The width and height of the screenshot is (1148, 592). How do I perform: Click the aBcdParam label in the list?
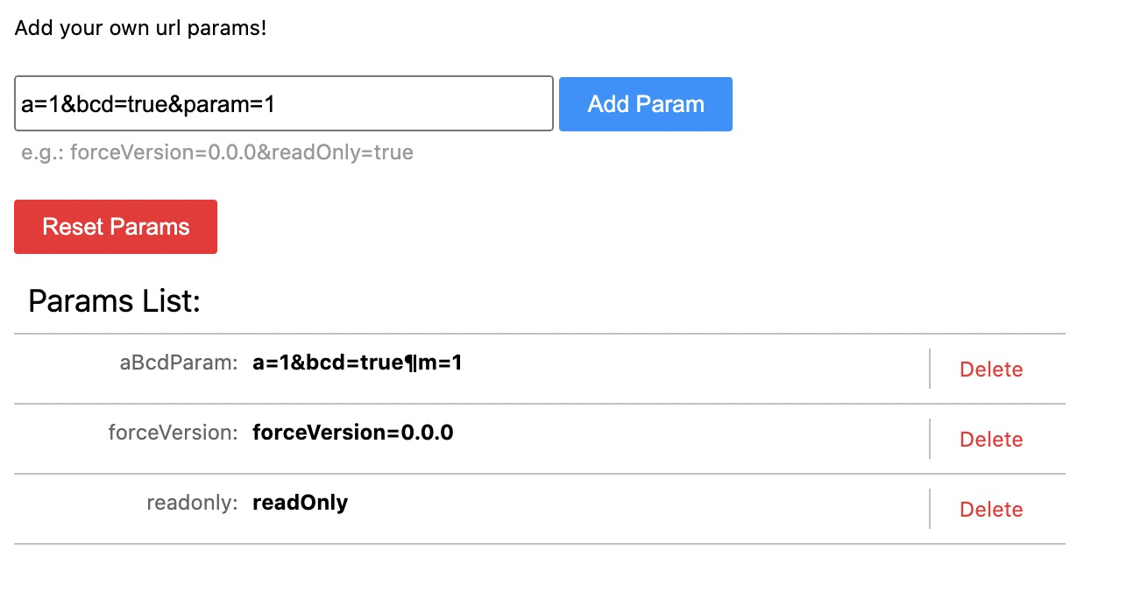179,363
